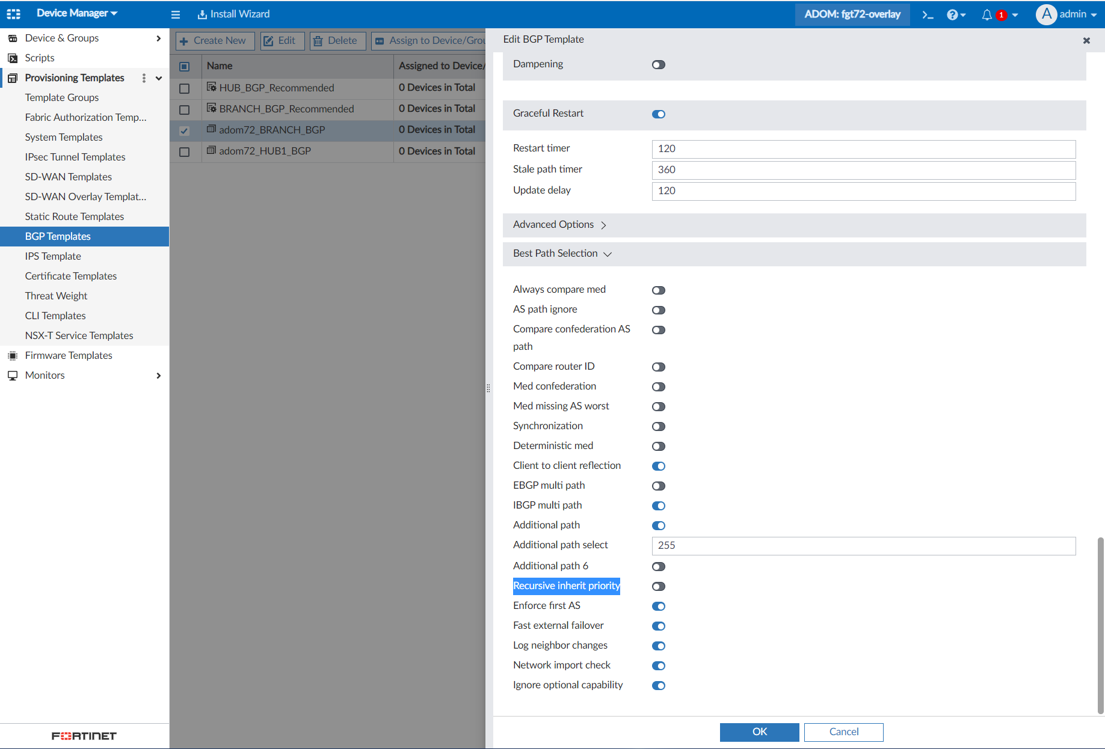Image resolution: width=1105 pixels, height=749 pixels.
Task: Enable Recursive inherit priority
Action: 659,586
